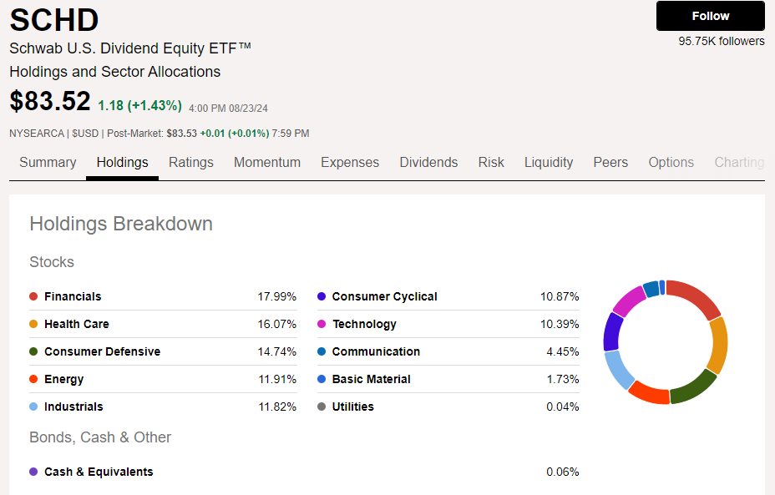The width and height of the screenshot is (775, 495).
Task: Select the Consumer Cyclical legend dot
Action: [x=322, y=296]
